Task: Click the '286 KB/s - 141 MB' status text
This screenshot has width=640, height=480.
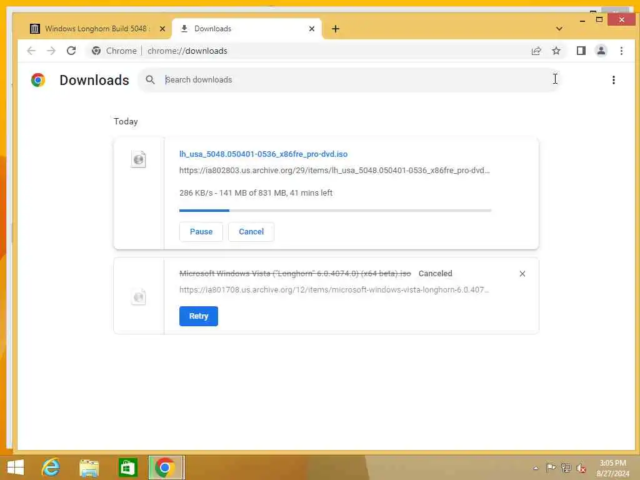Action: pos(256,192)
